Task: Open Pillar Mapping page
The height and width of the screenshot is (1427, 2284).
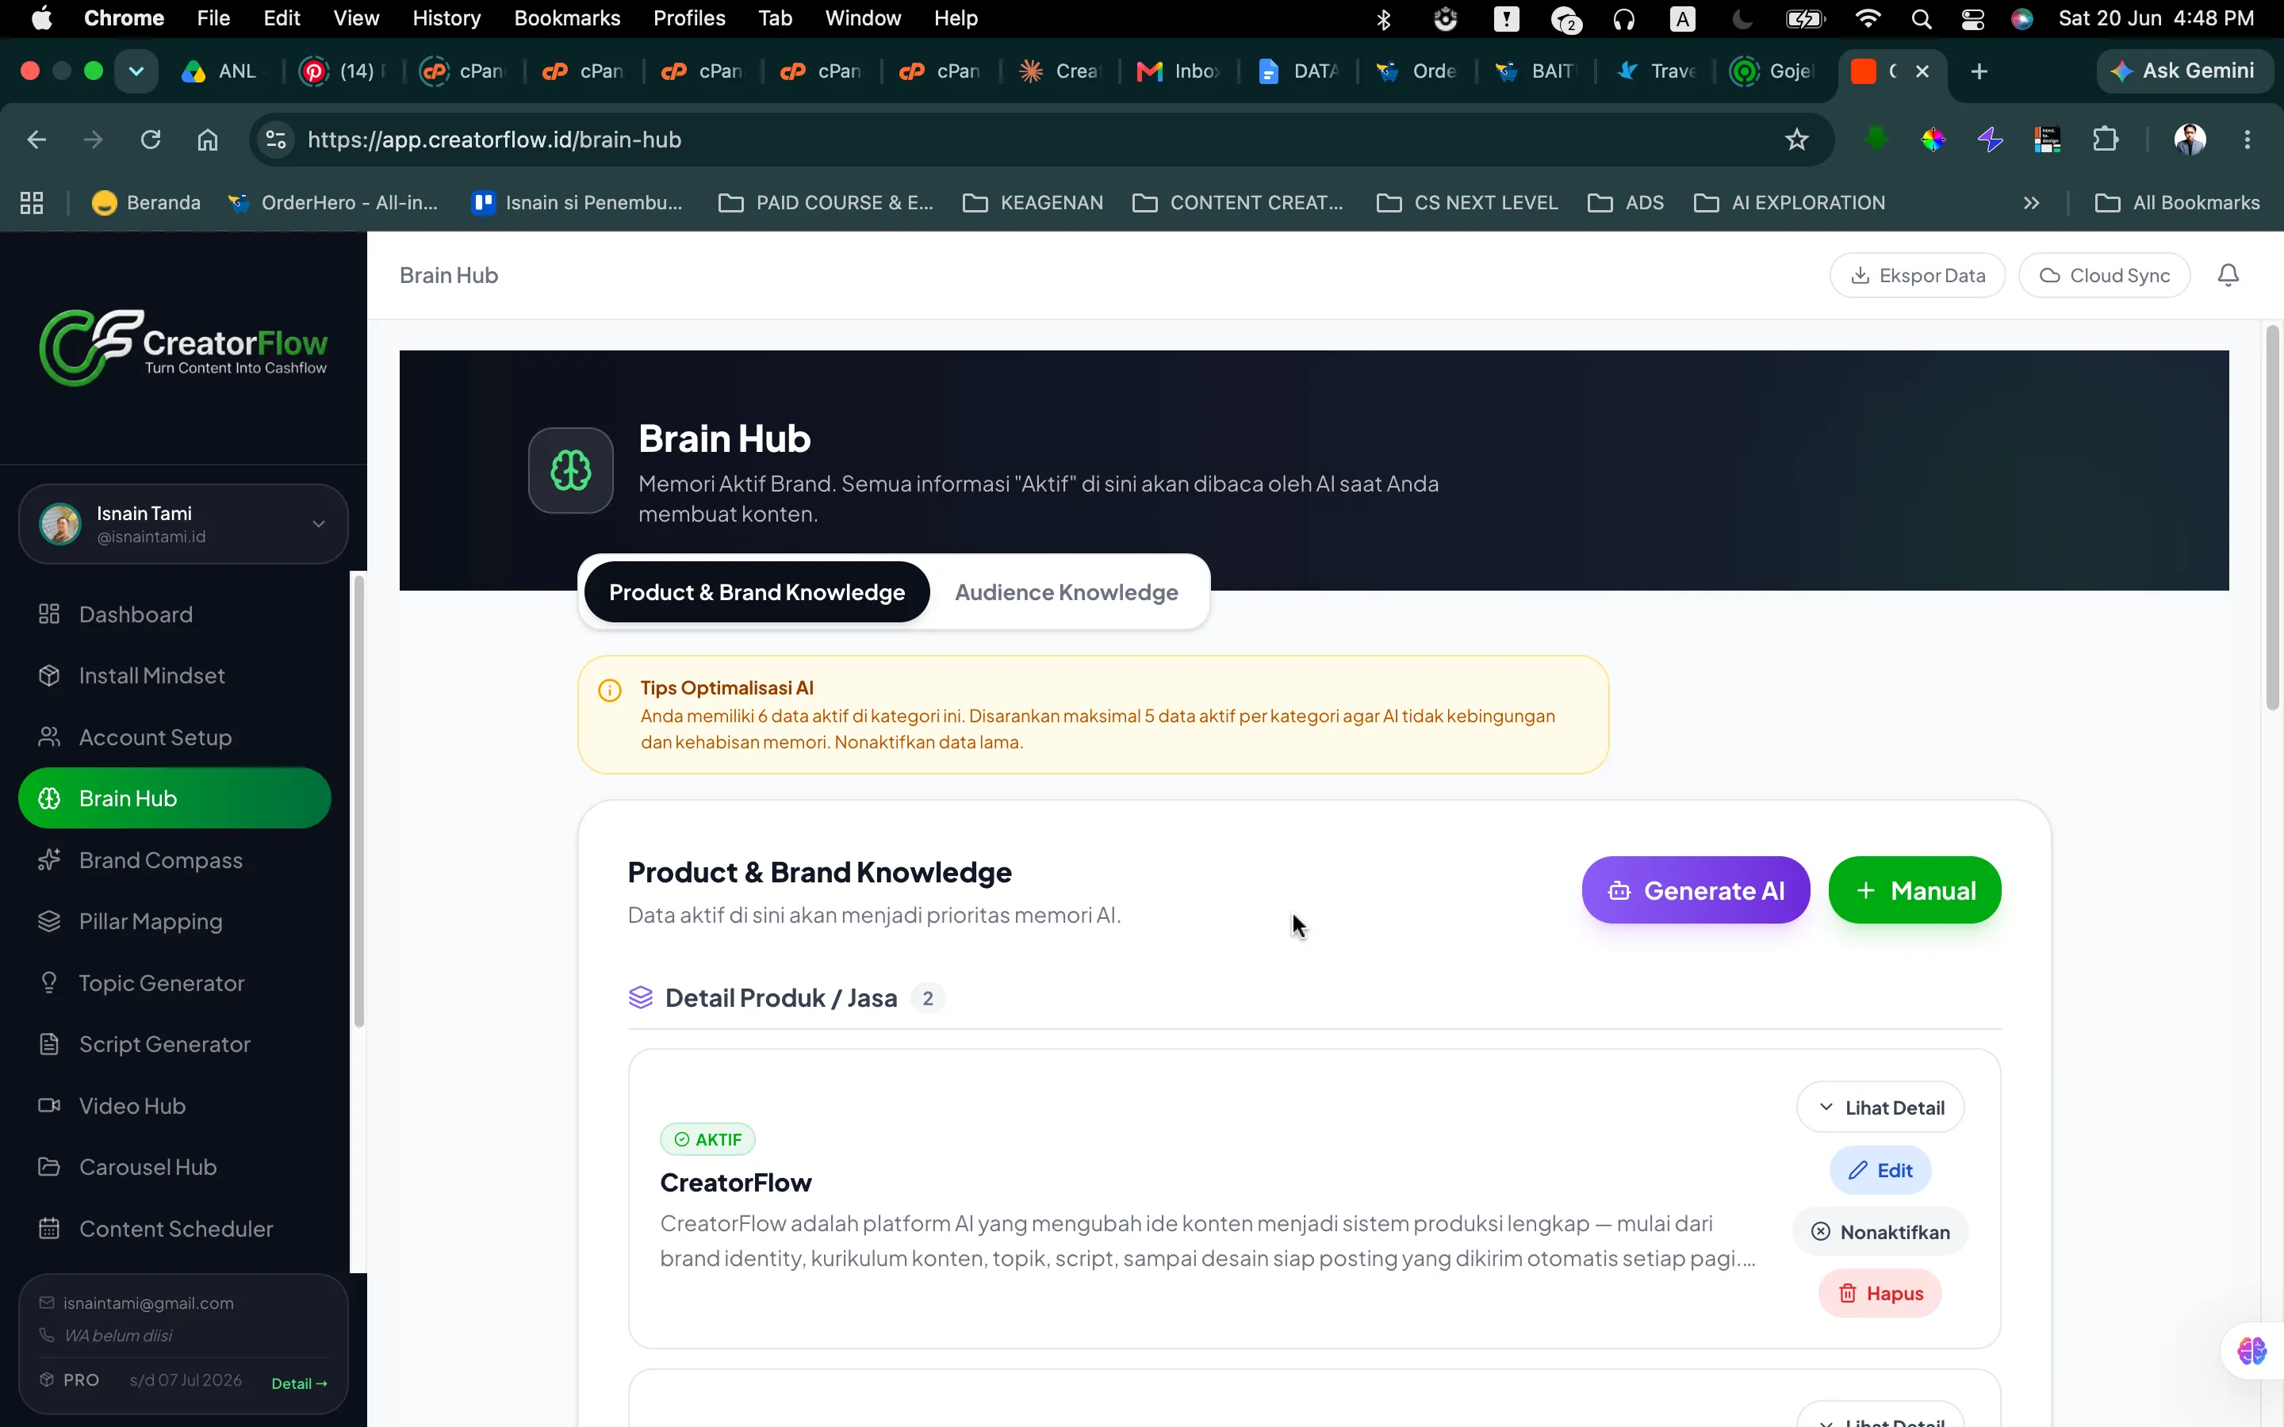Action: coord(174,921)
